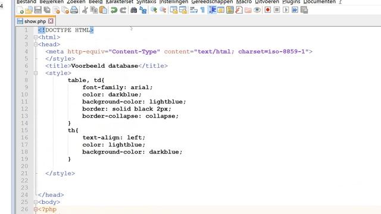381x214 pixels.
Task: Open the Zoeken menu
Action: pos(76,2)
